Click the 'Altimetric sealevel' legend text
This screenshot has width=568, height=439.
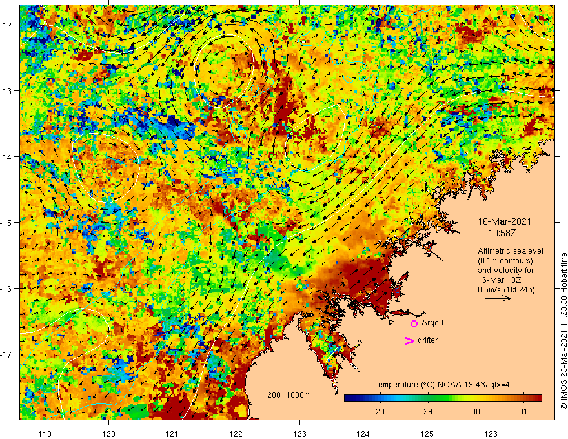point(511,251)
